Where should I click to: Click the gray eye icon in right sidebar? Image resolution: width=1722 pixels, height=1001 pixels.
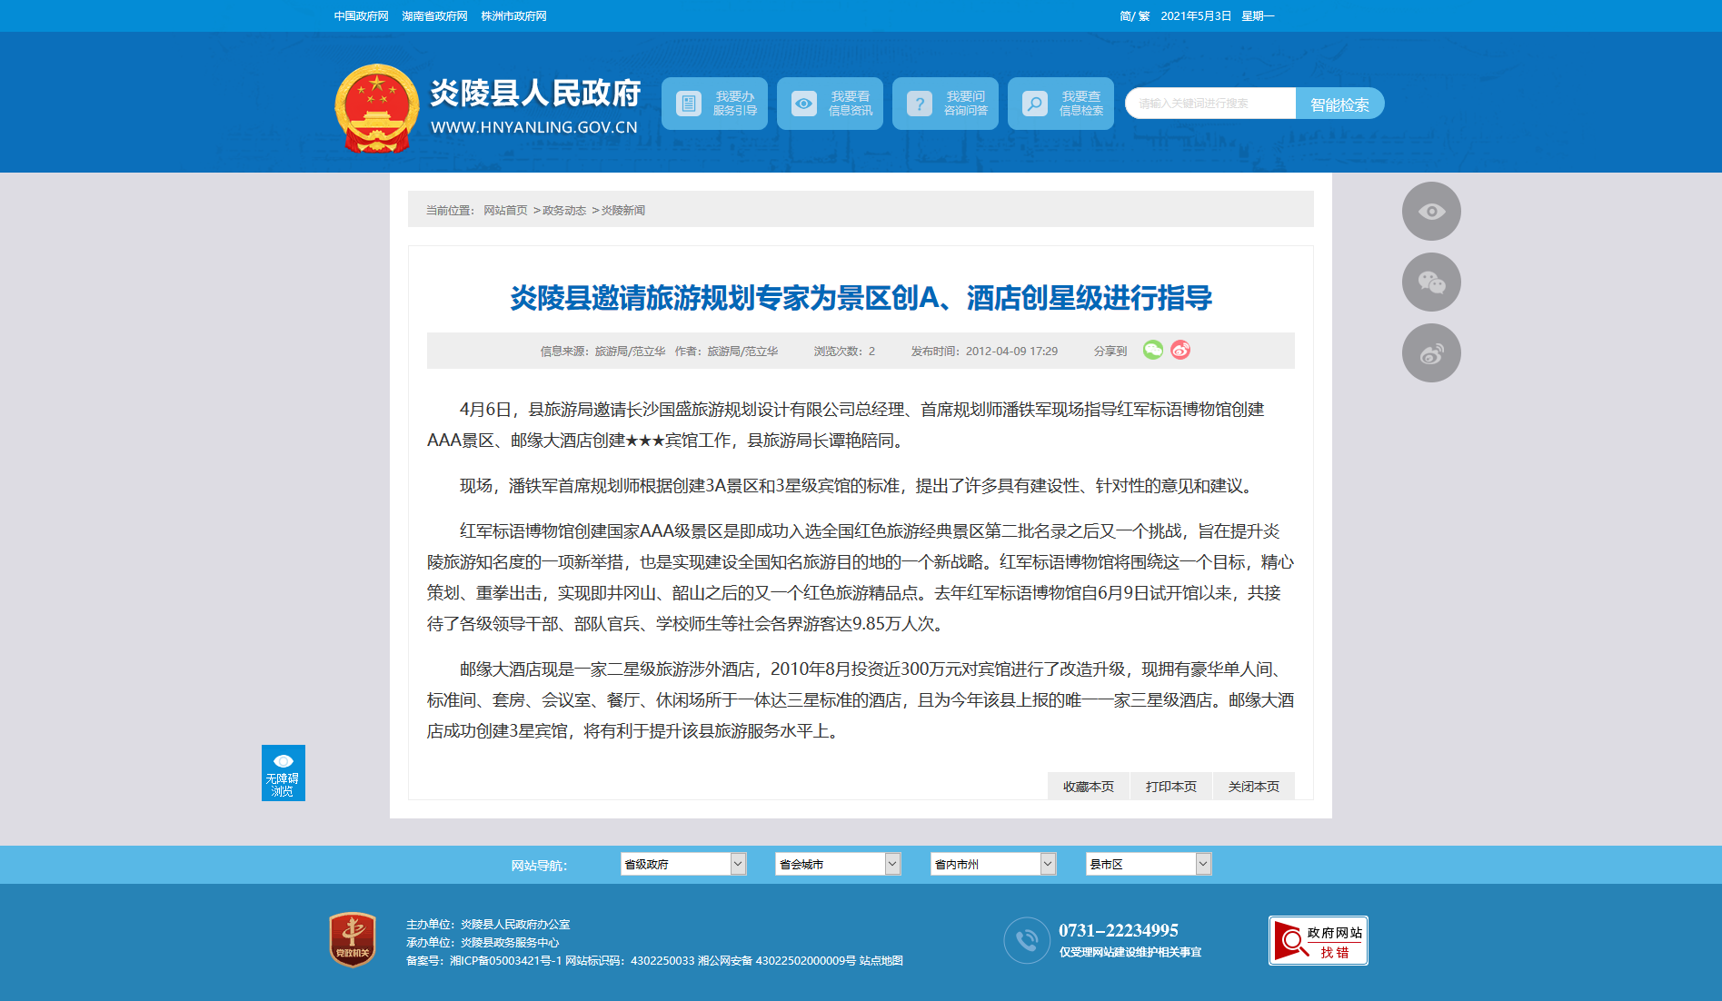(1431, 212)
